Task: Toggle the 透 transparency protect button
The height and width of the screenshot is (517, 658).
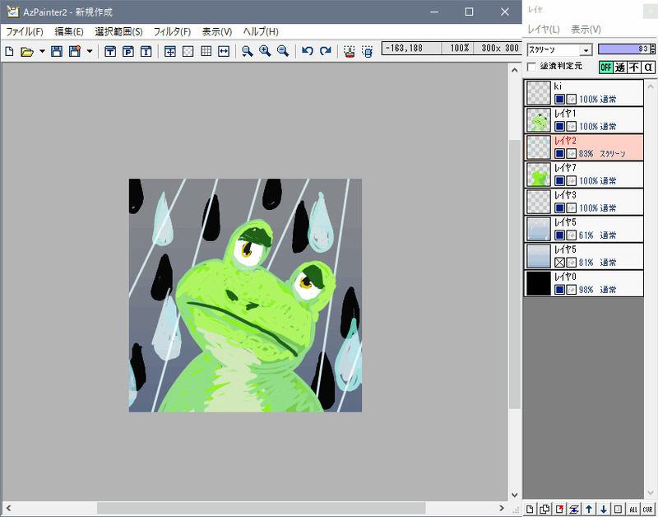Action: 620,68
